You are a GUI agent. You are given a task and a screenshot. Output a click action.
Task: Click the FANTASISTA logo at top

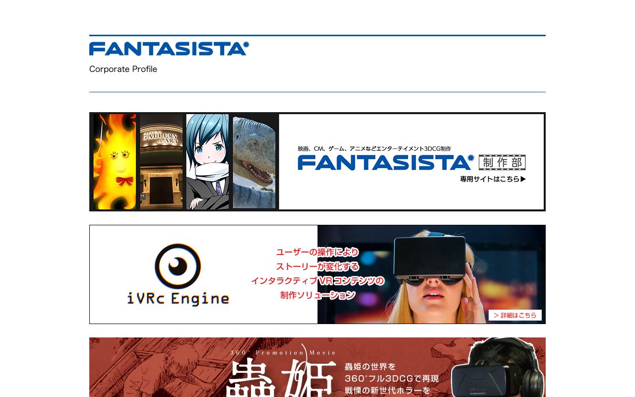(169, 49)
